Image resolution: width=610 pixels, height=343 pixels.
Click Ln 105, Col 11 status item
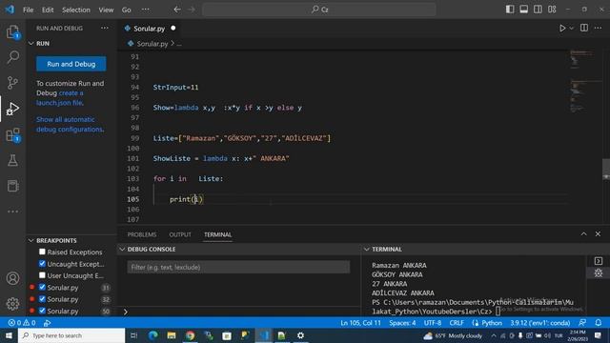(x=360, y=323)
